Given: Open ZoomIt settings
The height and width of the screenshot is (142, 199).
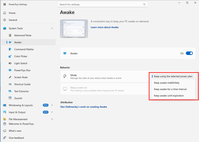Looking at the screenshot, I should click(x=28, y=98).
